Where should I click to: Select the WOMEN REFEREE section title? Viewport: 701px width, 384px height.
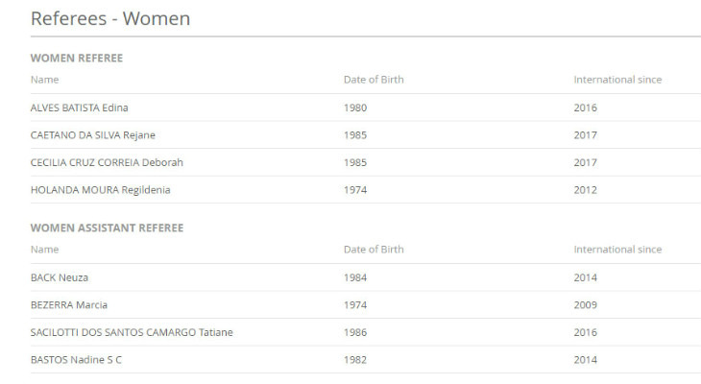(77, 59)
